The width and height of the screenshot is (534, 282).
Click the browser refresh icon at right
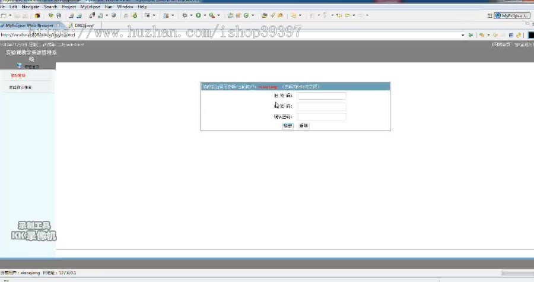[518, 35]
